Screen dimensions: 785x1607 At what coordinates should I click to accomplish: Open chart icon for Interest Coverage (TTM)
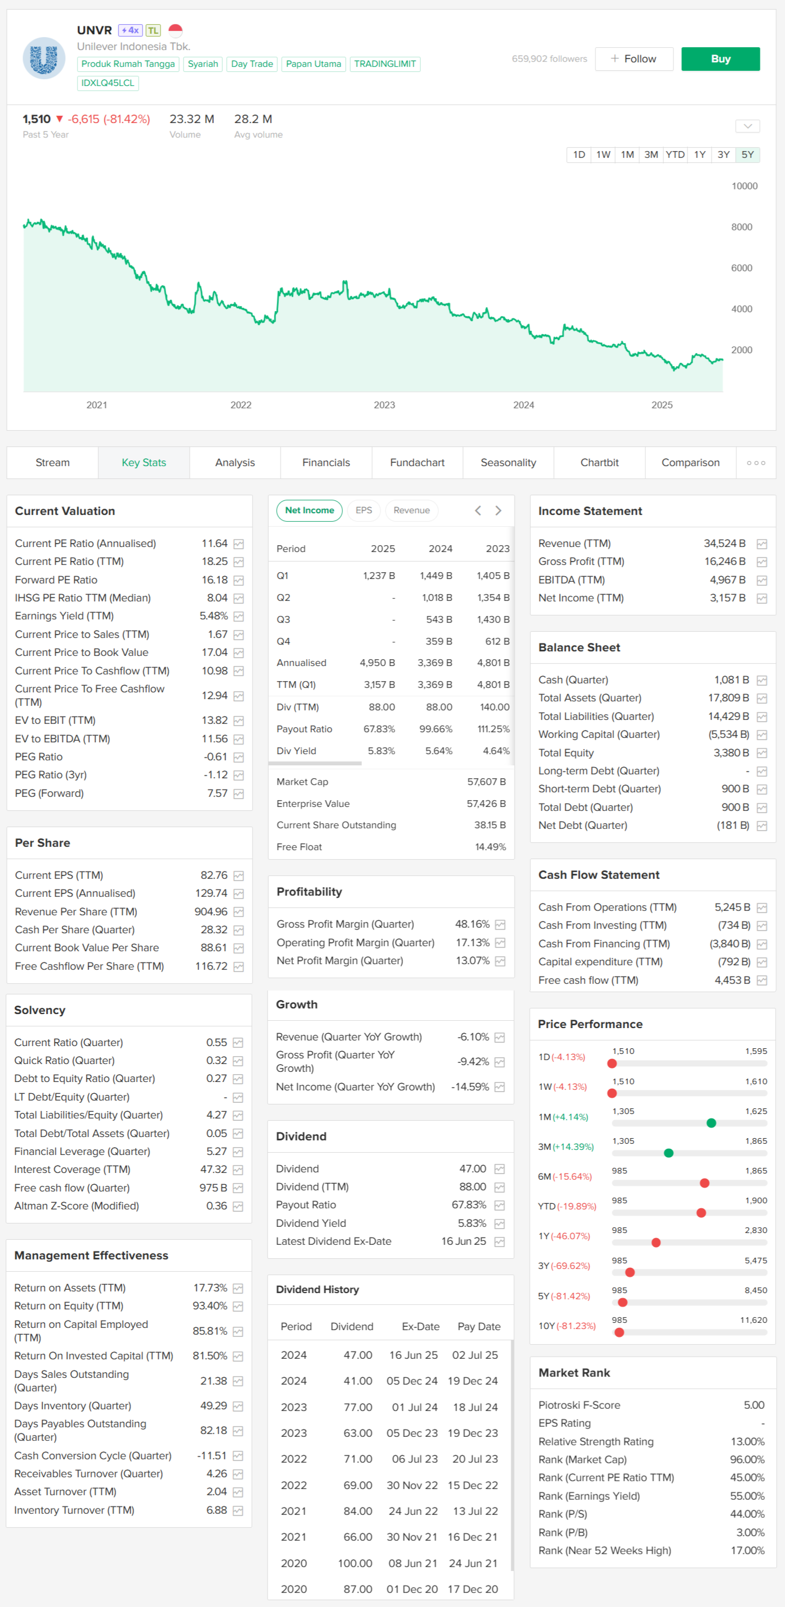click(x=237, y=1170)
